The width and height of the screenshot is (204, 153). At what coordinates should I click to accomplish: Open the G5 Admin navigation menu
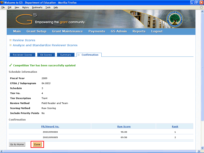tap(119, 31)
